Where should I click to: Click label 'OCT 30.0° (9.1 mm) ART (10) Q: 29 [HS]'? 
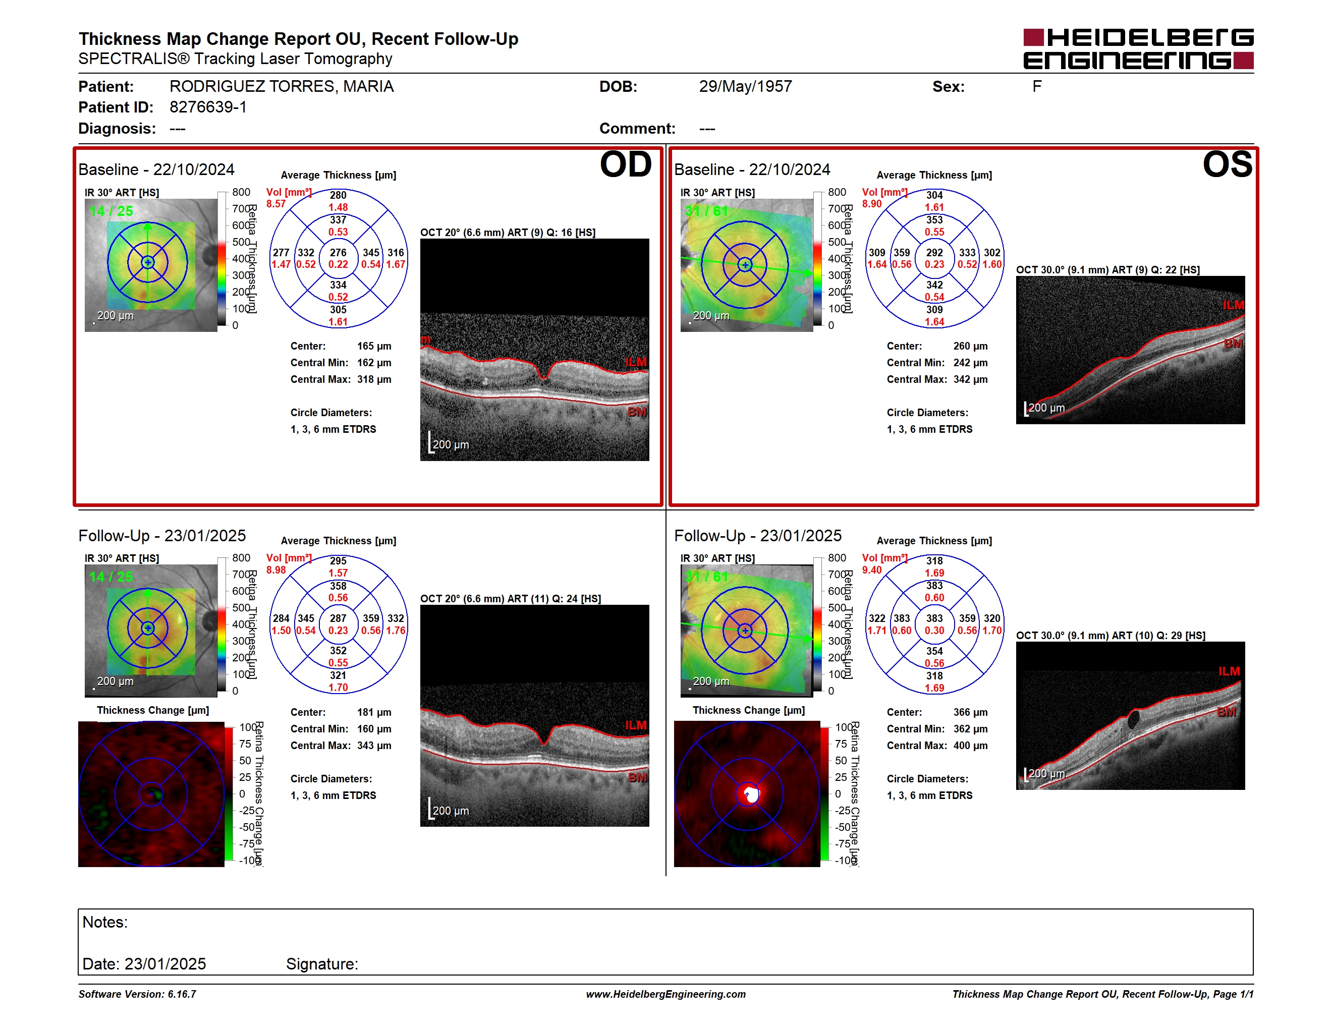coord(1111,635)
